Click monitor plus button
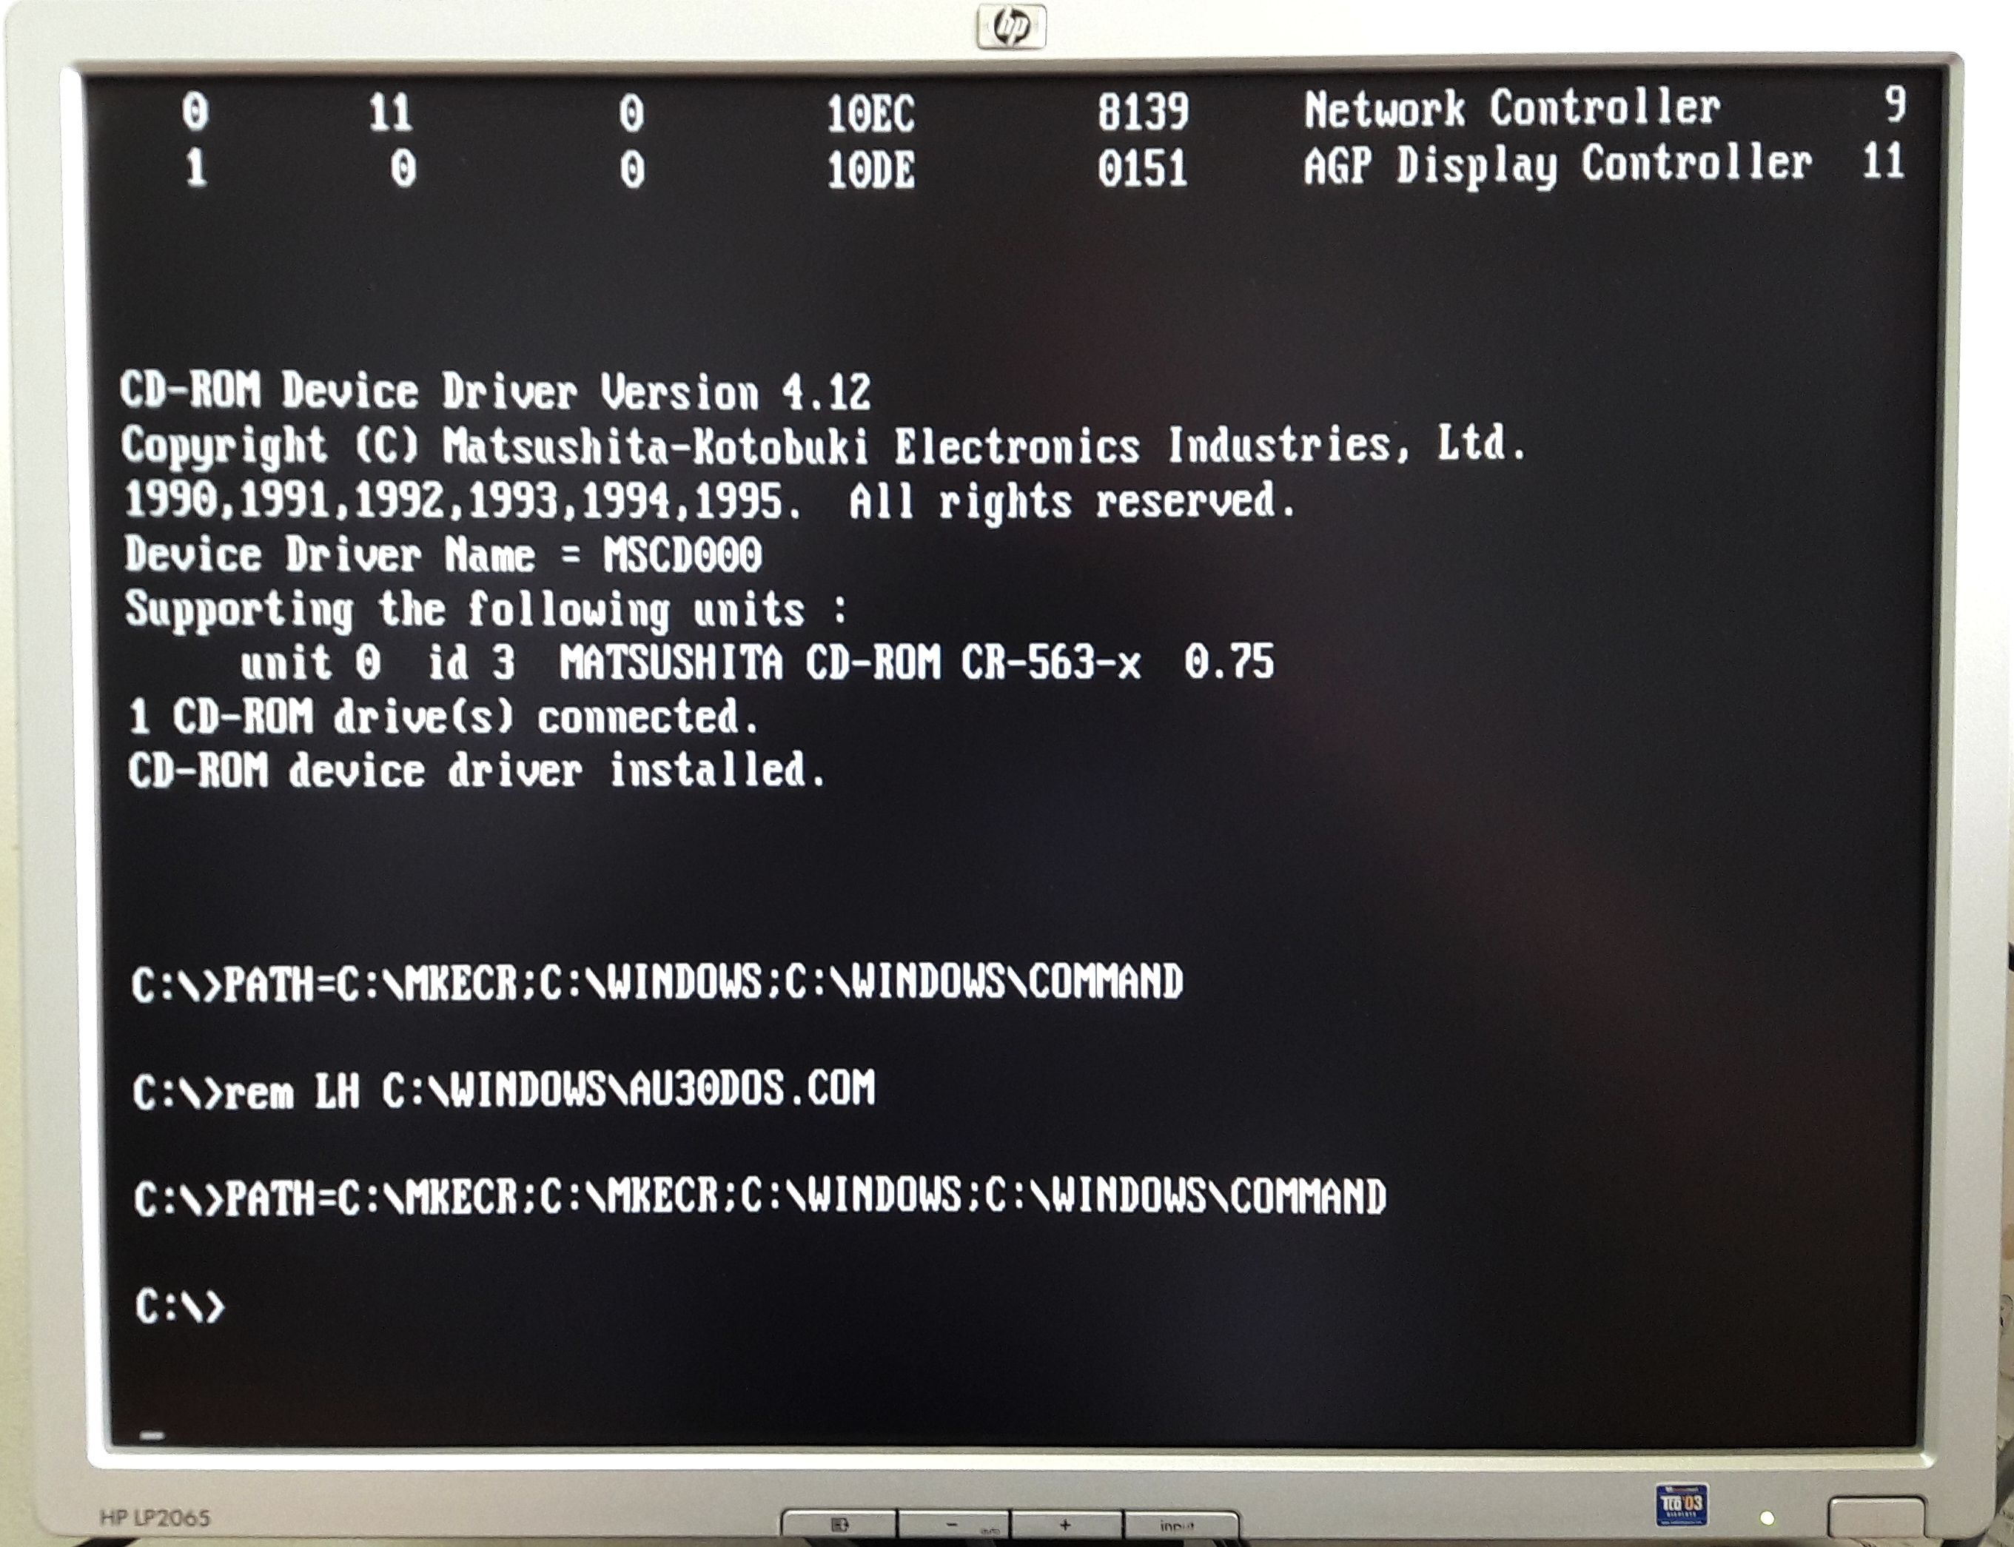The image size is (2014, 1547). point(1067,1525)
